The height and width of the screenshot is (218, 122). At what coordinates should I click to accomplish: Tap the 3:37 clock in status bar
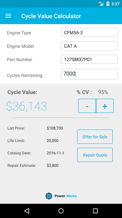pyautogui.click(x=115, y=4)
